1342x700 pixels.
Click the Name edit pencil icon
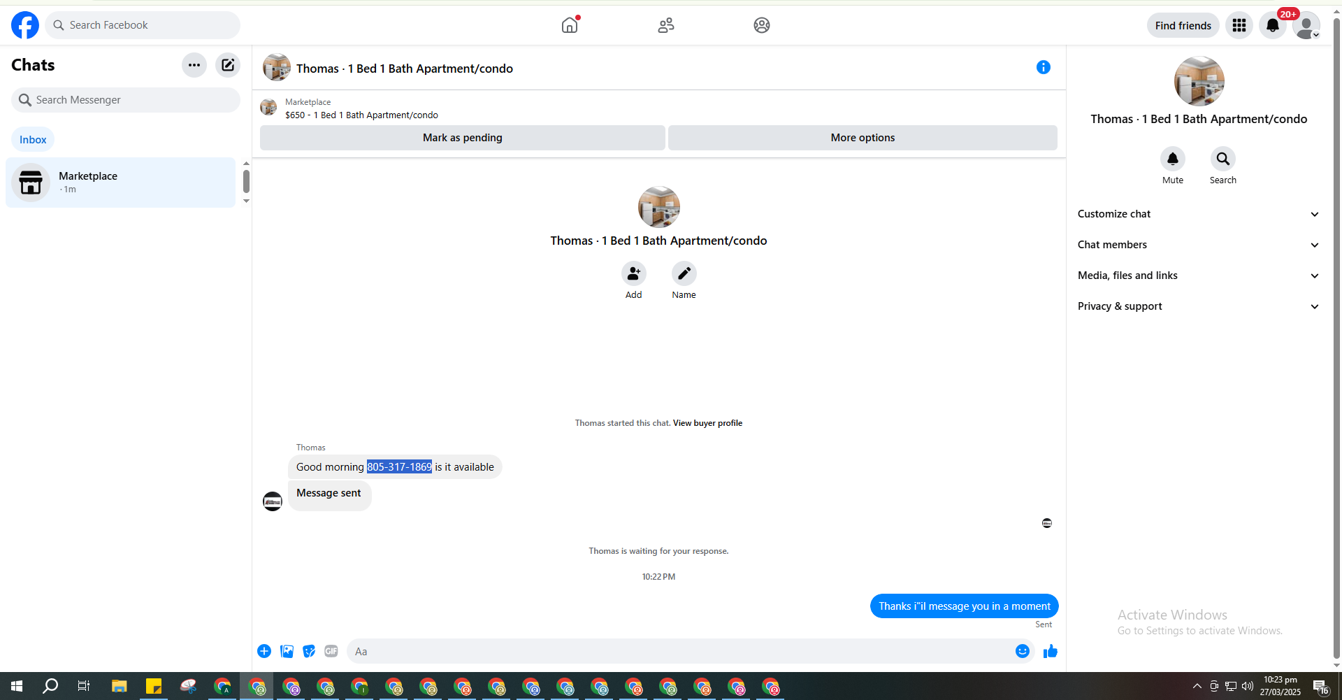684,273
